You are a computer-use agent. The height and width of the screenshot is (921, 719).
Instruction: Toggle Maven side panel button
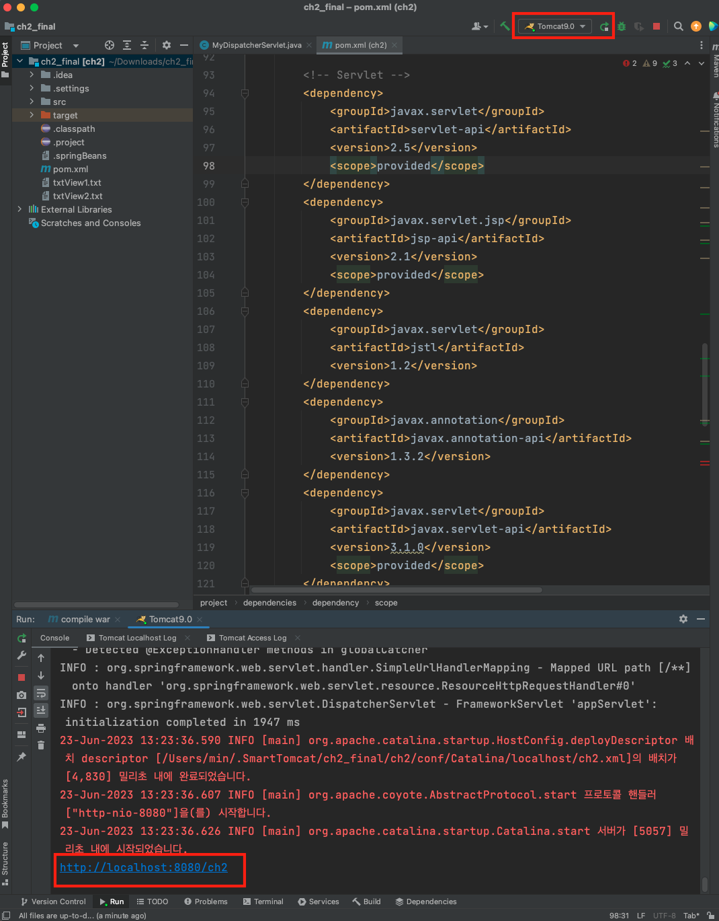click(x=714, y=61)
